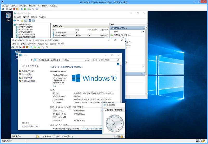Click green Reset icon in HVSW10Home toolbar
The image size is (208, 144).
pyautogui.click(x=35, y=47)
